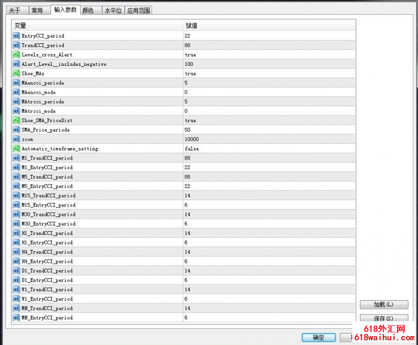Screen dimensions: 418x345
Task: Click the icon beside Automatic_timeframe_setting
Action: pos(16,149)
